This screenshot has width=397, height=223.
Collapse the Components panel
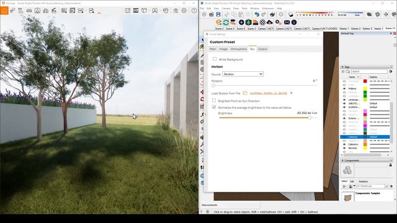[342, 160]
